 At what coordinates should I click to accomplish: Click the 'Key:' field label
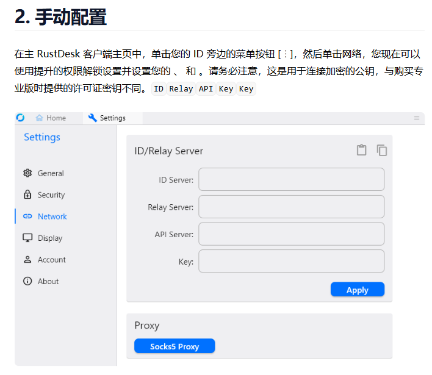[186, 262]
